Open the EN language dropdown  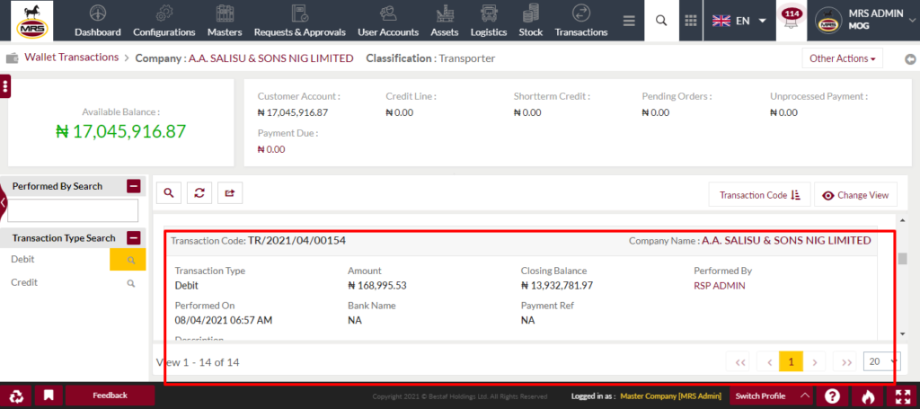point(739,21)
